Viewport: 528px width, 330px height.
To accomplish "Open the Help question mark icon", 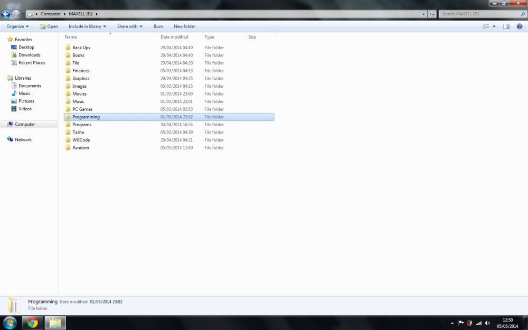I will click(x=519, y=26).
